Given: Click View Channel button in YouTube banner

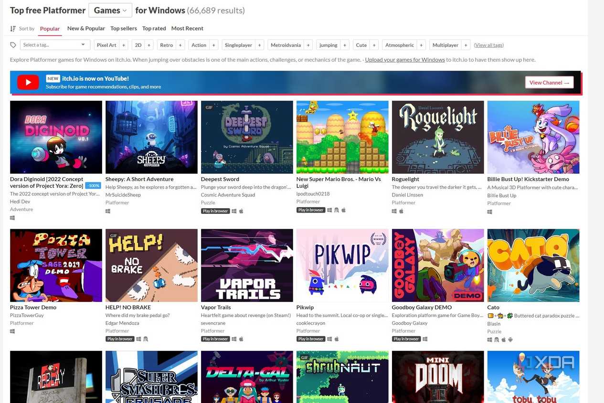Looking at the screenshot, I should (x=549, y=83).
